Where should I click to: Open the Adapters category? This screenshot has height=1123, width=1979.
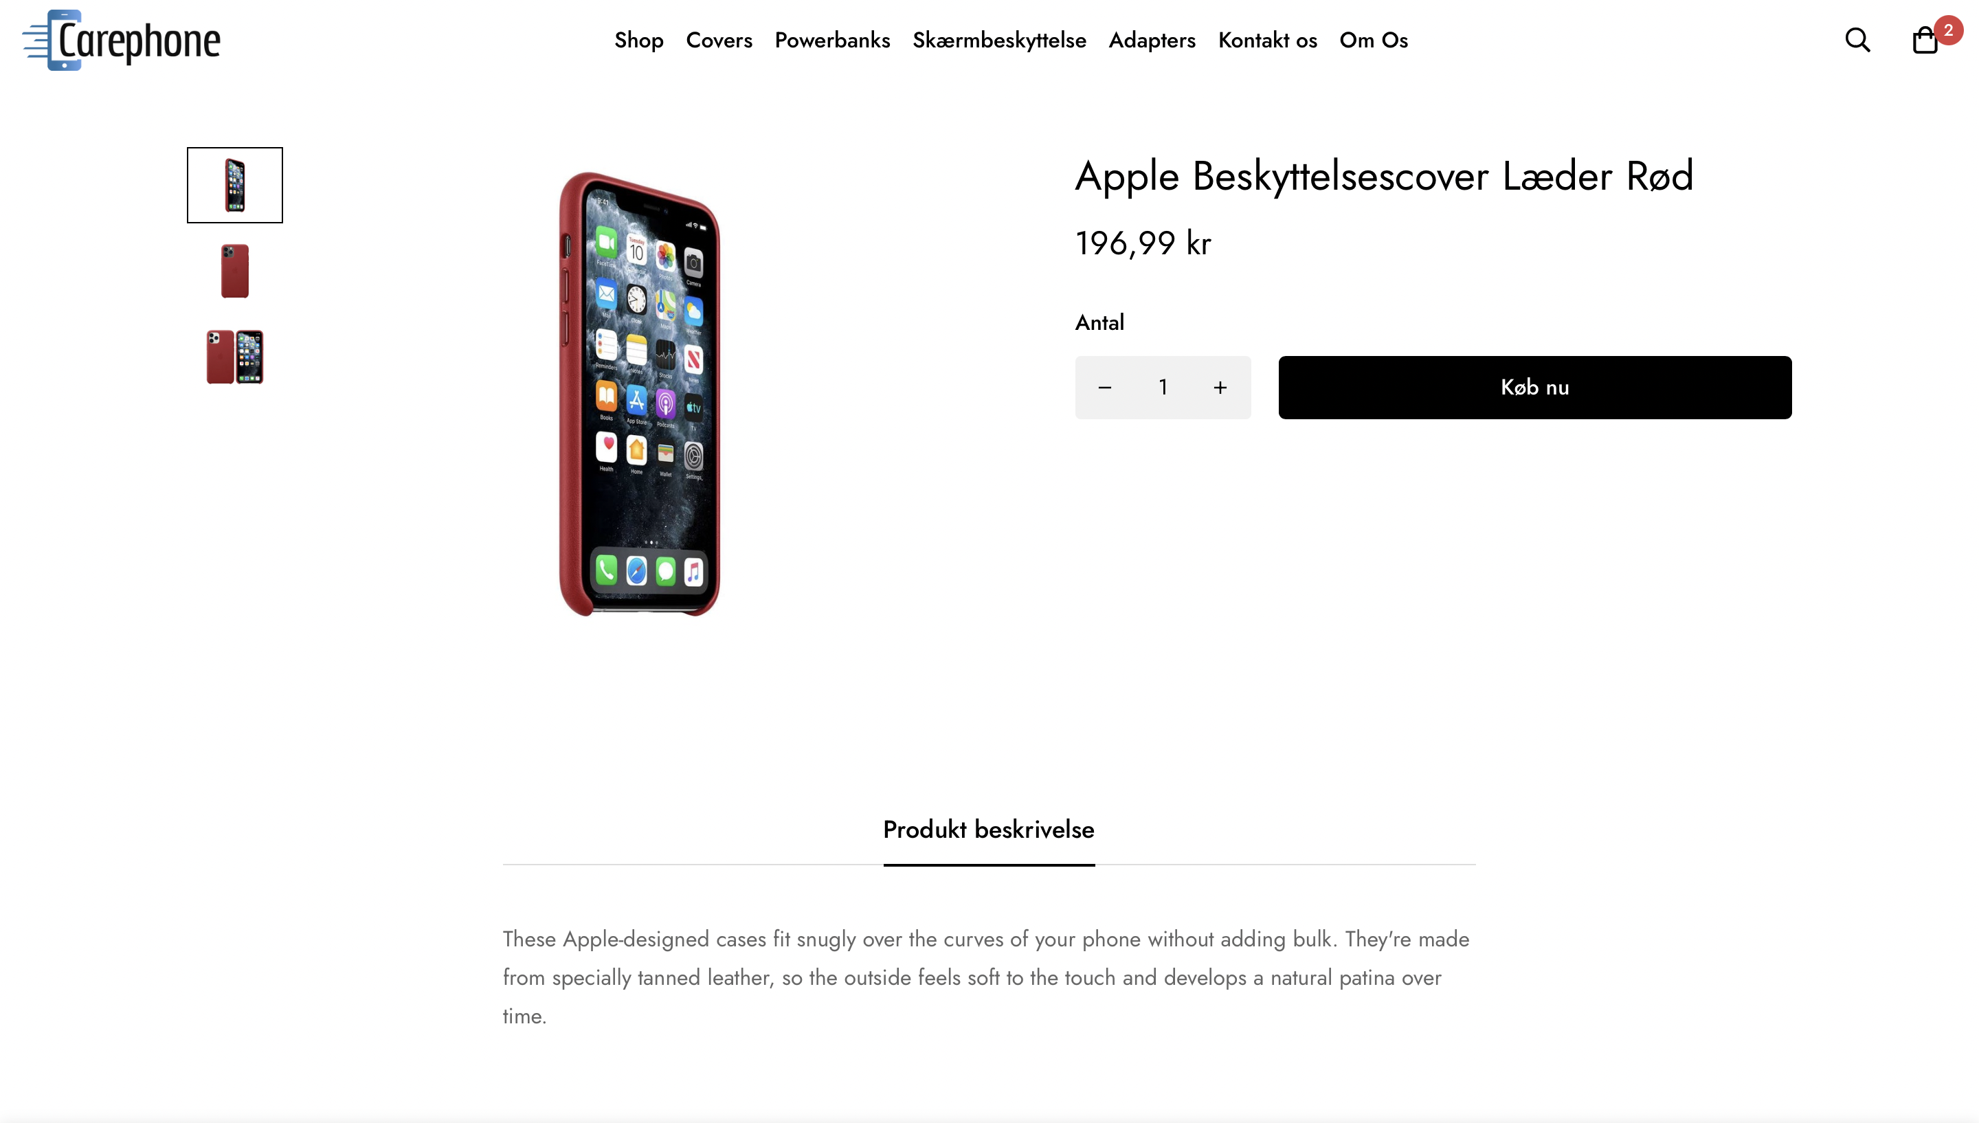pos(1152,40)
